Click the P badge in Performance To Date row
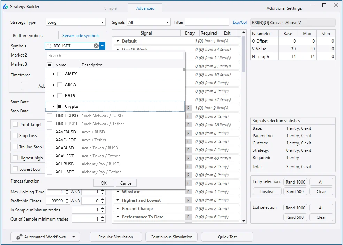The image size is (343, 245). coord(188,217)
